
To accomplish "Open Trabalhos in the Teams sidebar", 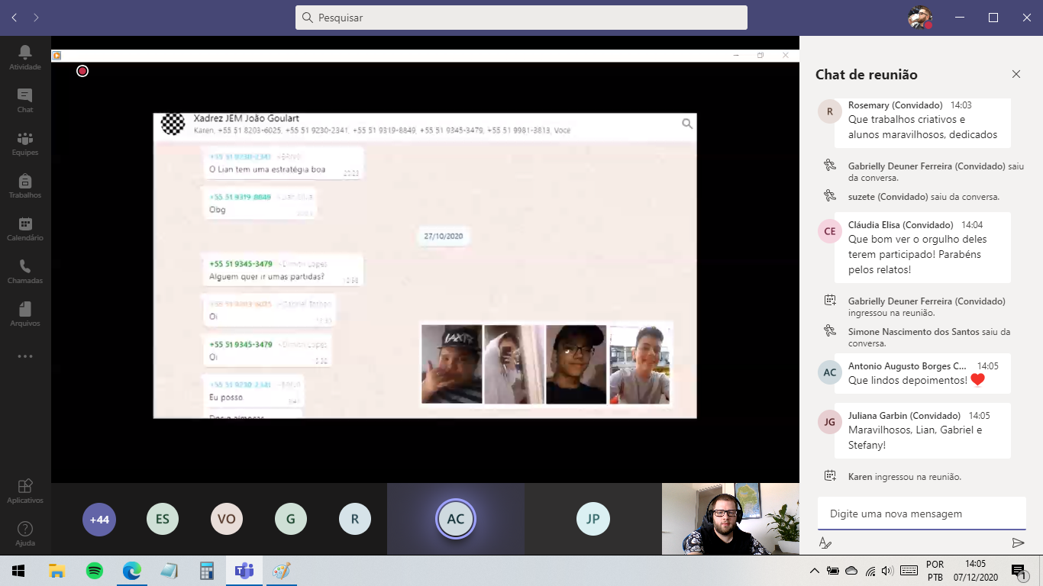I will pos(25,185).
